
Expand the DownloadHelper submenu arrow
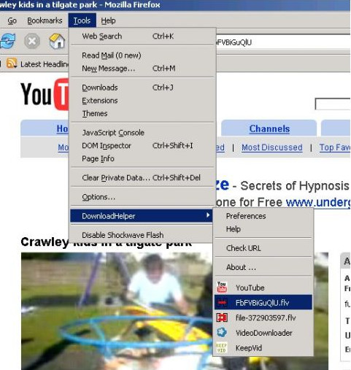[207, 215]
